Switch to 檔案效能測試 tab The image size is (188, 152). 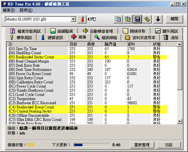(25, 31)
